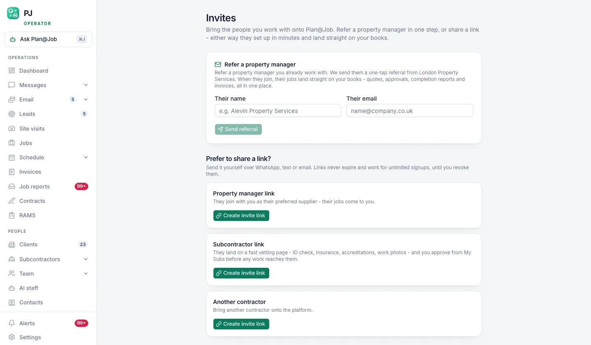Click the Subcontractors hard hat icon
This screenshot has height=345, width=591.
tap(11, 259)
